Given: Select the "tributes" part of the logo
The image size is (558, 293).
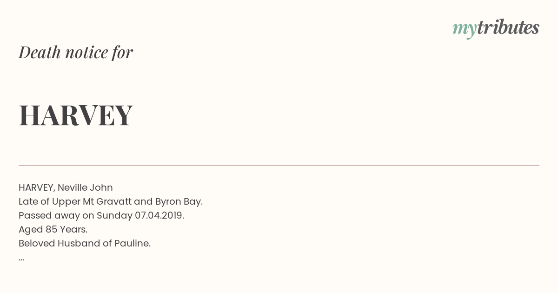Looking at the screenshot, I should [x=508, y=27].
